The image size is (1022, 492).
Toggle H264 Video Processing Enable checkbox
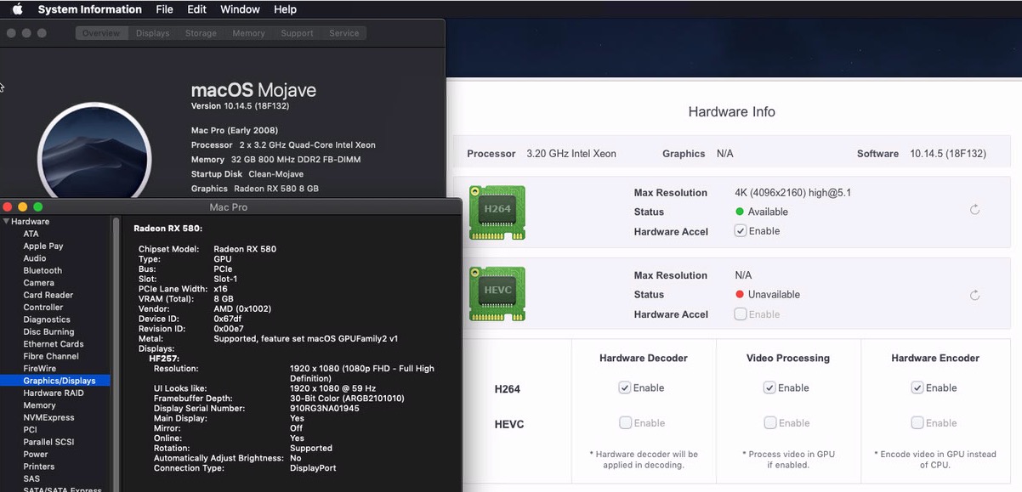[769, 387]
